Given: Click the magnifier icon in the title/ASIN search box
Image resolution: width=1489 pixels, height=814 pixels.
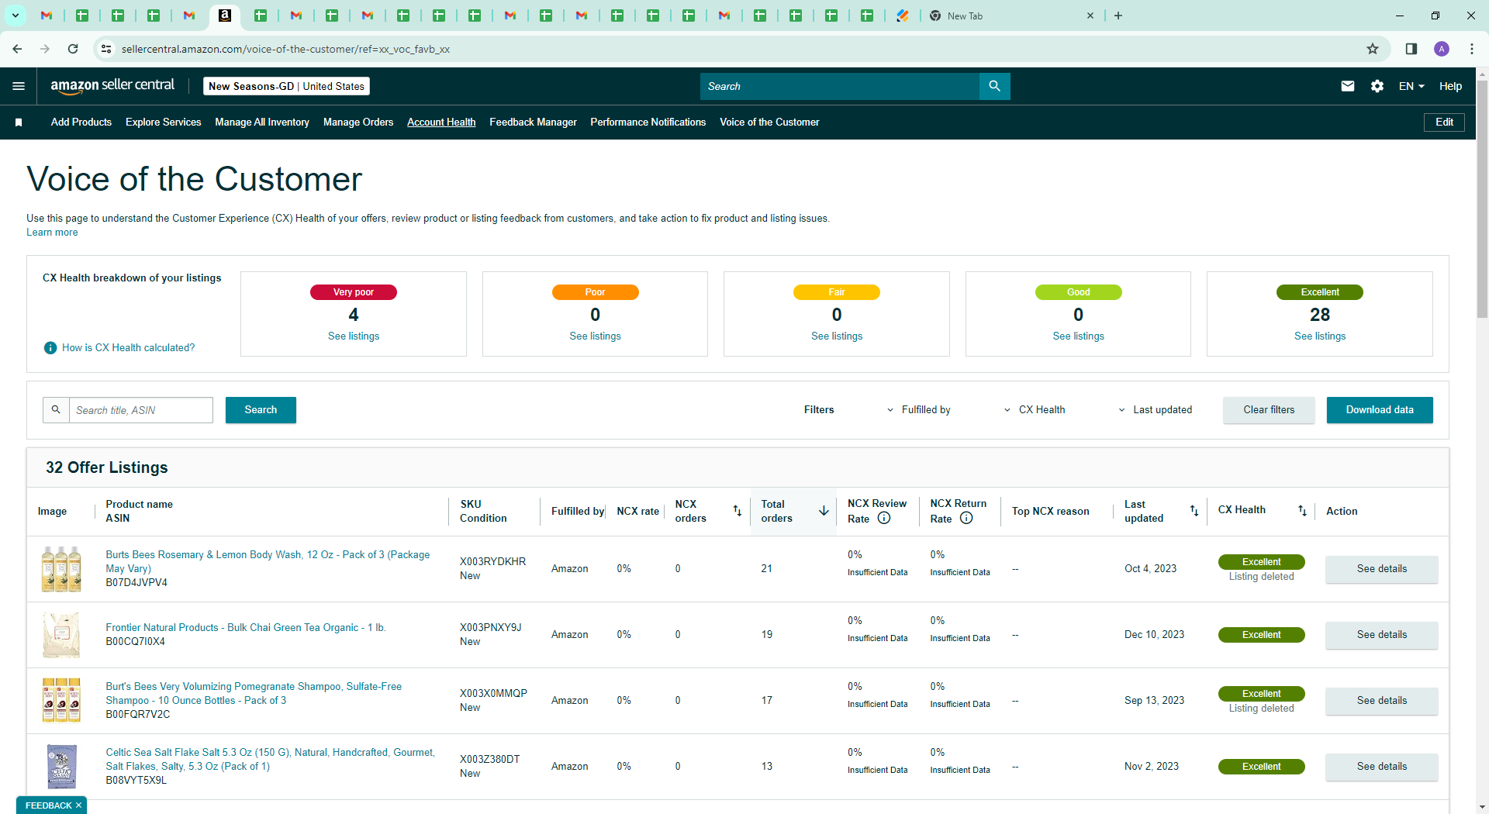Looking at the screenshot, I should 56,410.
